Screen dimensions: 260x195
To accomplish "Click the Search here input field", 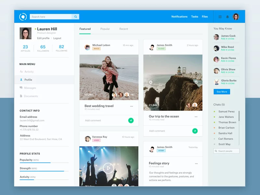I will tap(51, 17).
